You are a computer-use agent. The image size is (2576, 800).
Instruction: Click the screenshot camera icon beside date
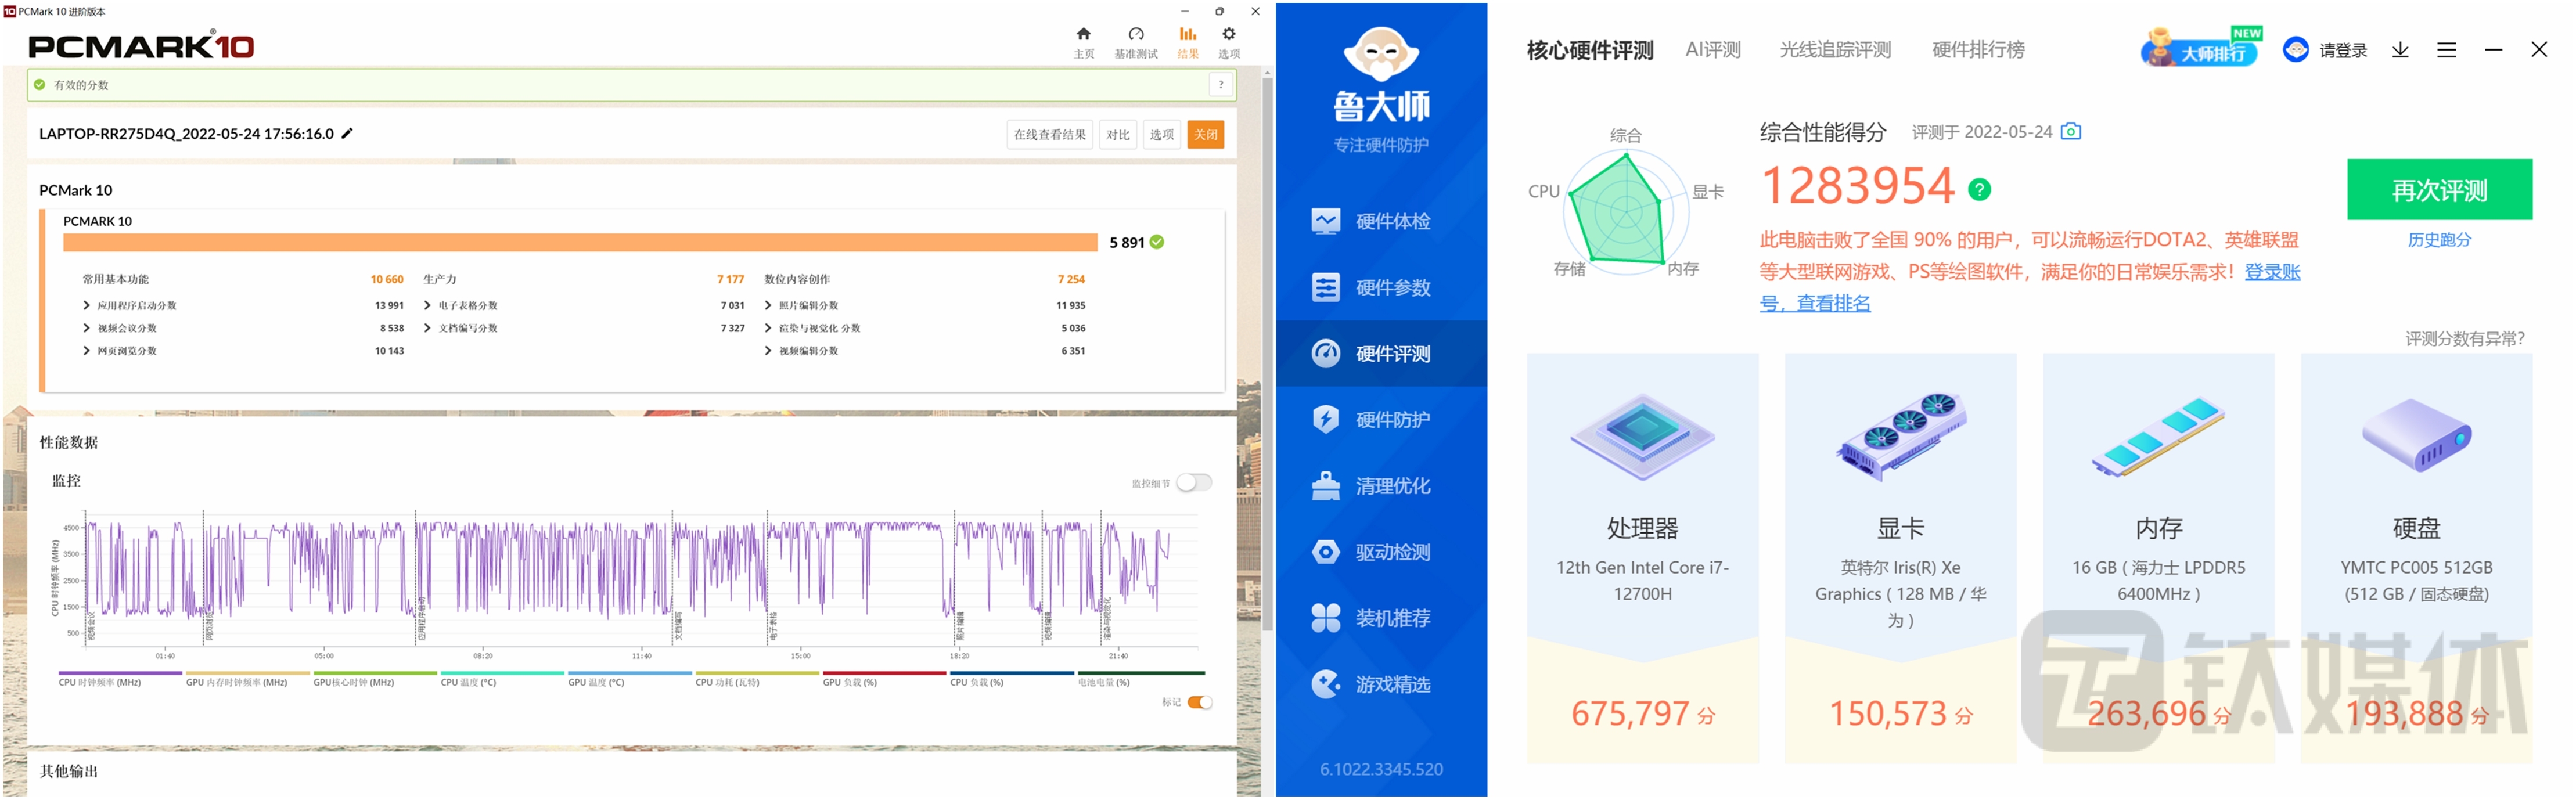click(2071, 131)
